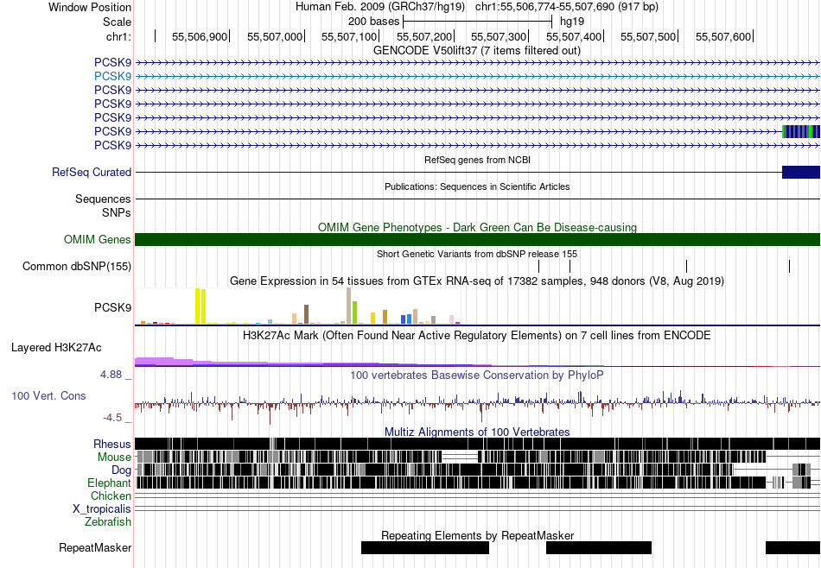Screen dimensions: 821x568
Task: Select the rightmost common dbSNP variant tick
Action: click(x=789, y=266)
